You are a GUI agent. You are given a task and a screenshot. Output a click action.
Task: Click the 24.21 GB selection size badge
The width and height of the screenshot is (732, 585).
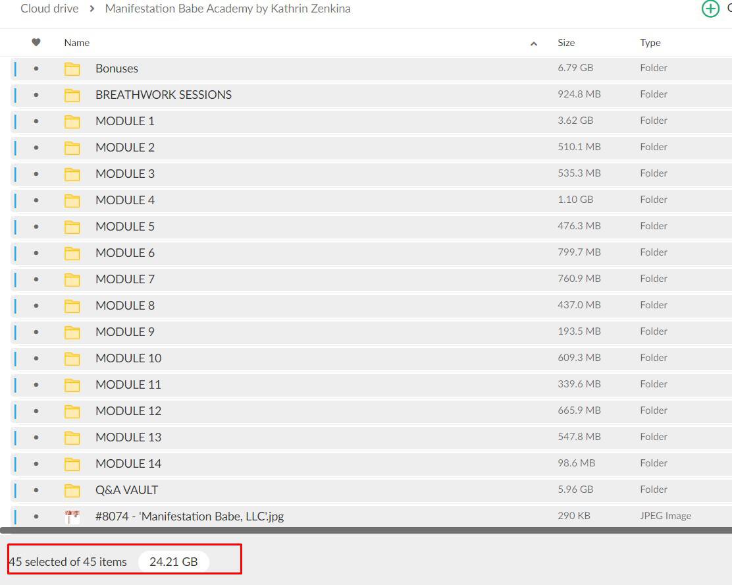click(173, 562)
